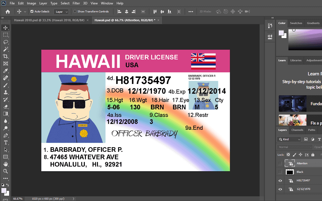Select the Path Selection tool

[x=6, y=149]
